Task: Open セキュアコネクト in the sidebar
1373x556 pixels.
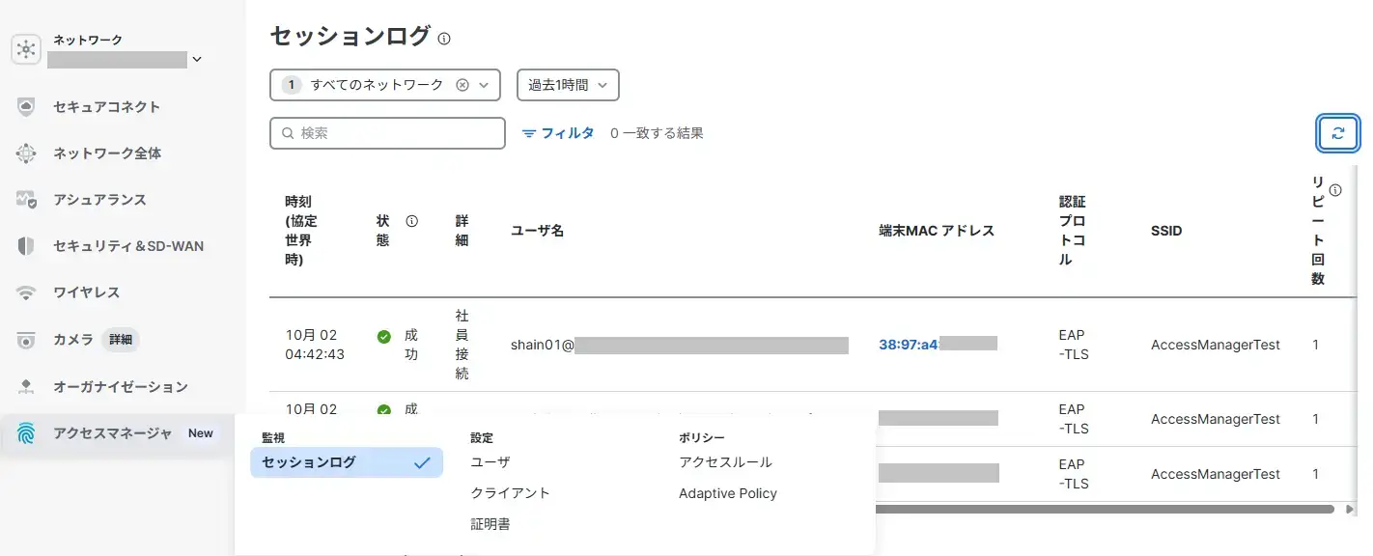Action: click(x=106, y=107)
